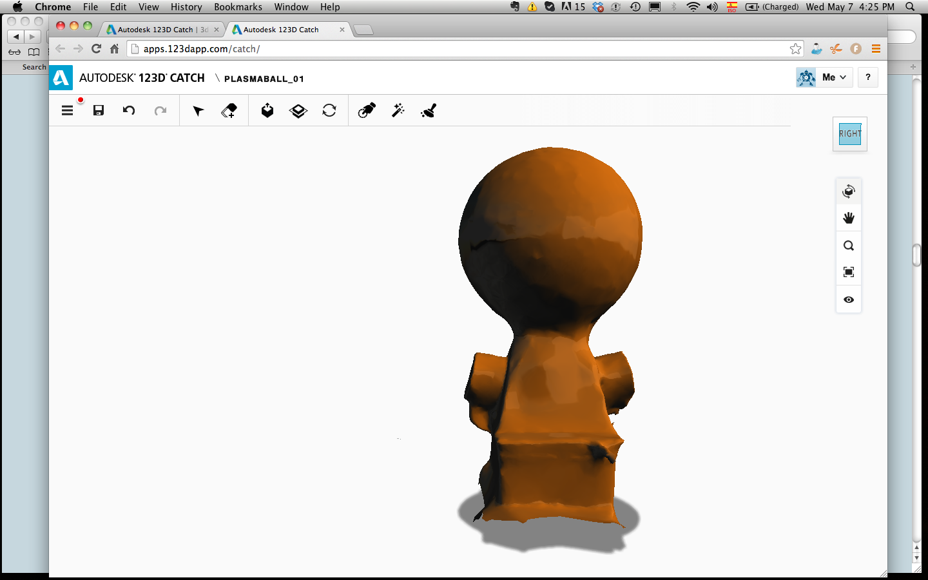Click the round F extension icon
Image resolution: width=928 pixels, height=580 pixels.
tap(856, 49)
